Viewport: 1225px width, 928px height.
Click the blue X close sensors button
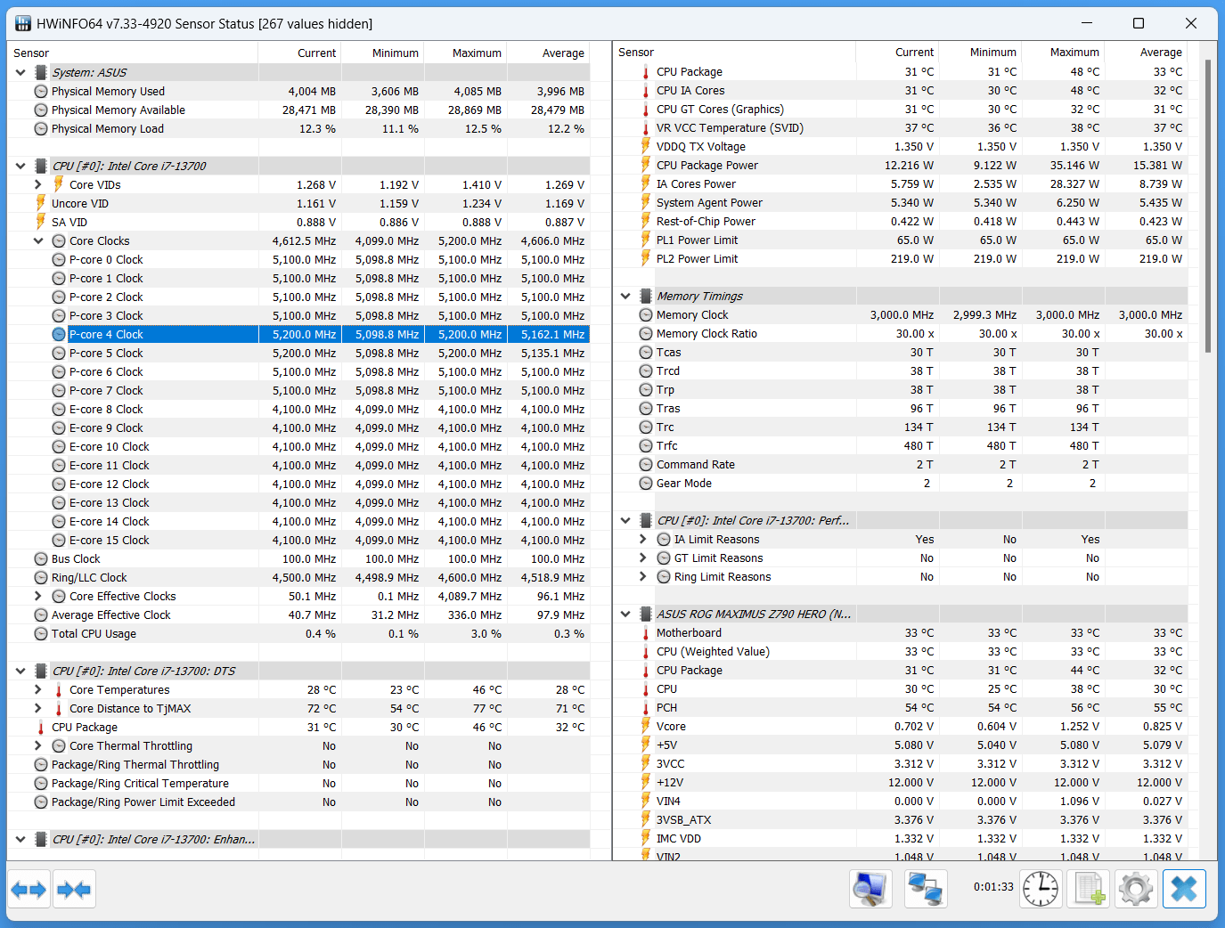click(x=1184, y=889)
